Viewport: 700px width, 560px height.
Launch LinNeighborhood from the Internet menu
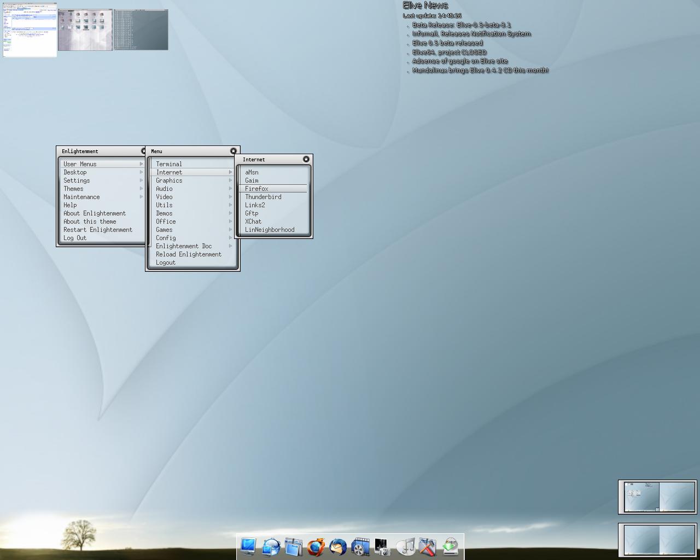coord(273,230)
